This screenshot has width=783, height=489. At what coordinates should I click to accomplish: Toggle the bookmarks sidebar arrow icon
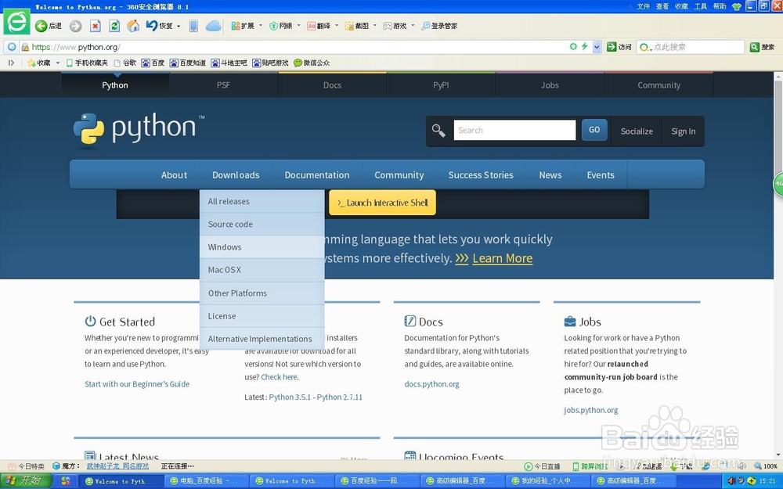tap(11, 63)
